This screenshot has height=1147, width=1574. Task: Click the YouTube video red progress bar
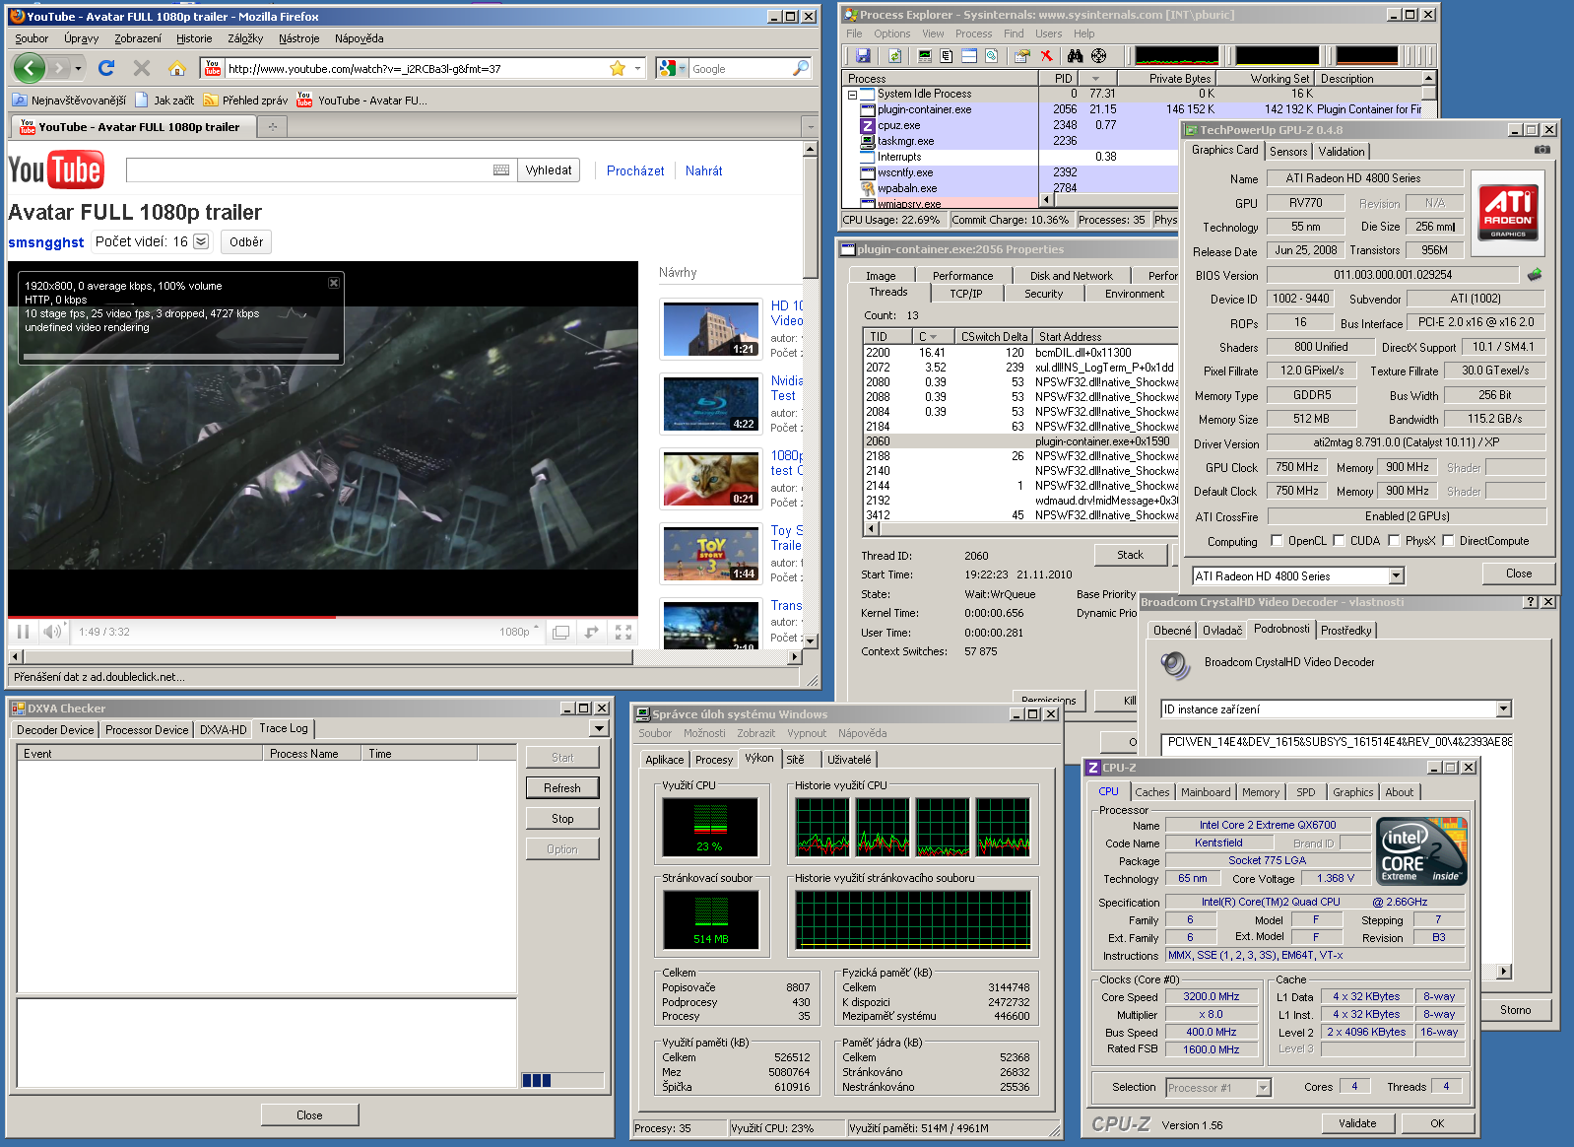click(x=172, y=618)
